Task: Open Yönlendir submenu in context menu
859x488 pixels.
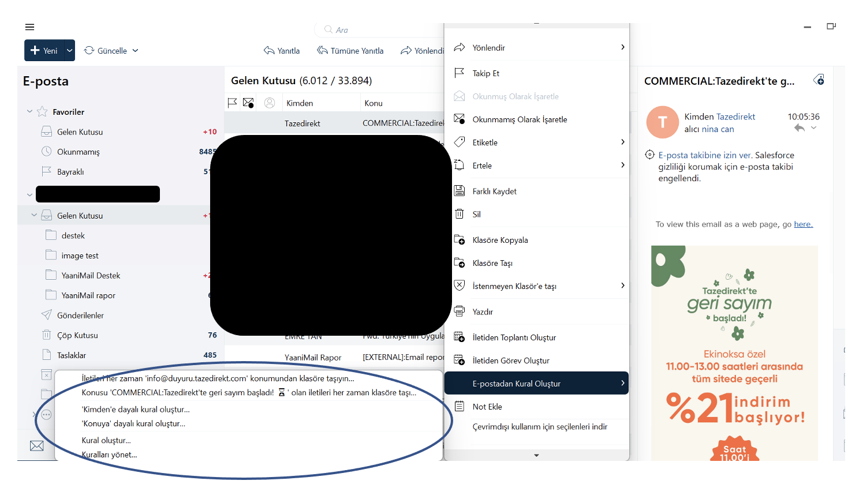Action: 537,48
